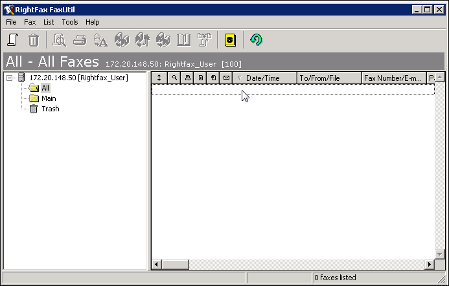Select the All folder in tree
449x286 pixels.
pos(45,88)
